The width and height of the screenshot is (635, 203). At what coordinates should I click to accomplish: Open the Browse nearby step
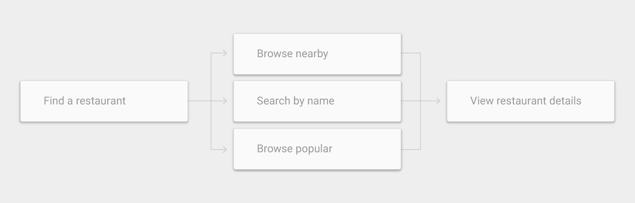pyautogui.click(x=317, y=54)
